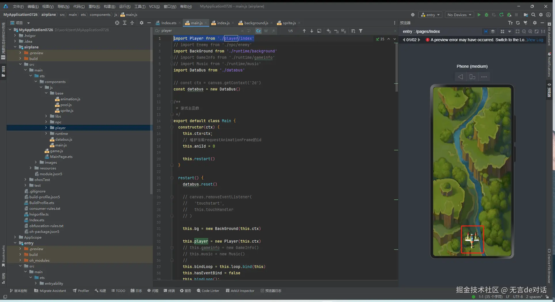This screenshot has height=302, width=555.
Task: Toggle the whole Words search option
Action: pos(266,31)
